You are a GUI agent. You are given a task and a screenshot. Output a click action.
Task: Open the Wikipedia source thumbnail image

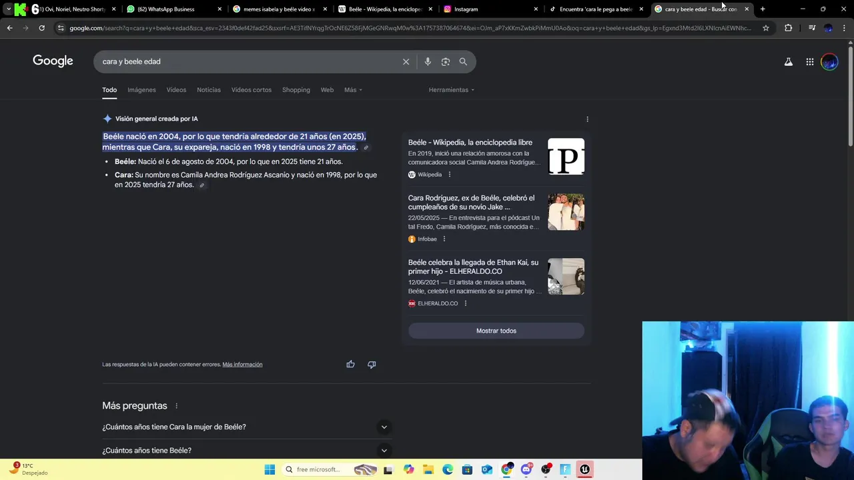pos(566,157)
